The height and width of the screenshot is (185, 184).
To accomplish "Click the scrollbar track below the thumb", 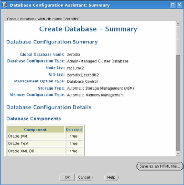I will tap(178, 105).
